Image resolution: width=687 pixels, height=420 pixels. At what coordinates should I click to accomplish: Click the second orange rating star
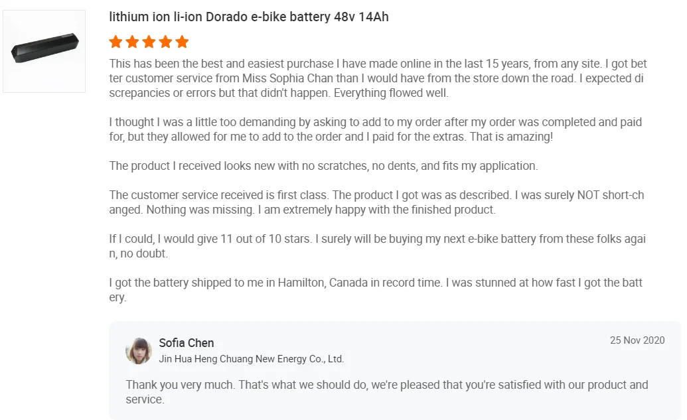(x=132, y=42)
